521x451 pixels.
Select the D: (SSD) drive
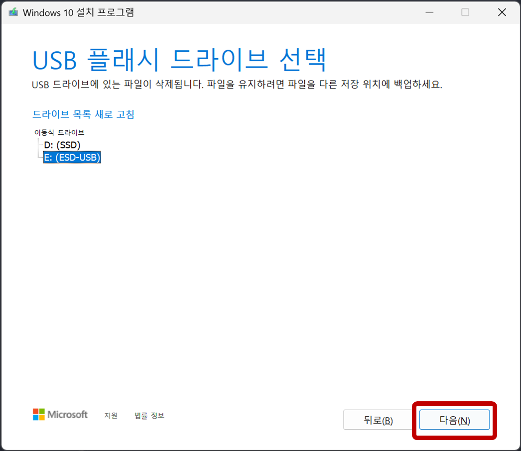(x=62, y=145)
